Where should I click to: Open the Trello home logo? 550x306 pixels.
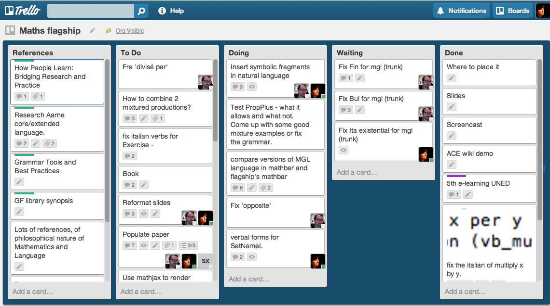pos(23,11)
